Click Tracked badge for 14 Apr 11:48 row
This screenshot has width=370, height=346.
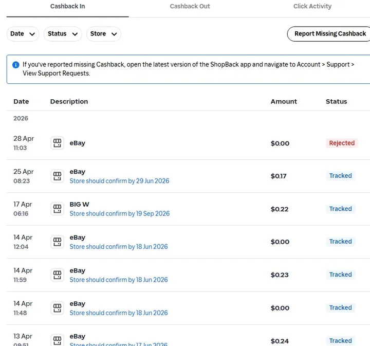click(340, 307)
